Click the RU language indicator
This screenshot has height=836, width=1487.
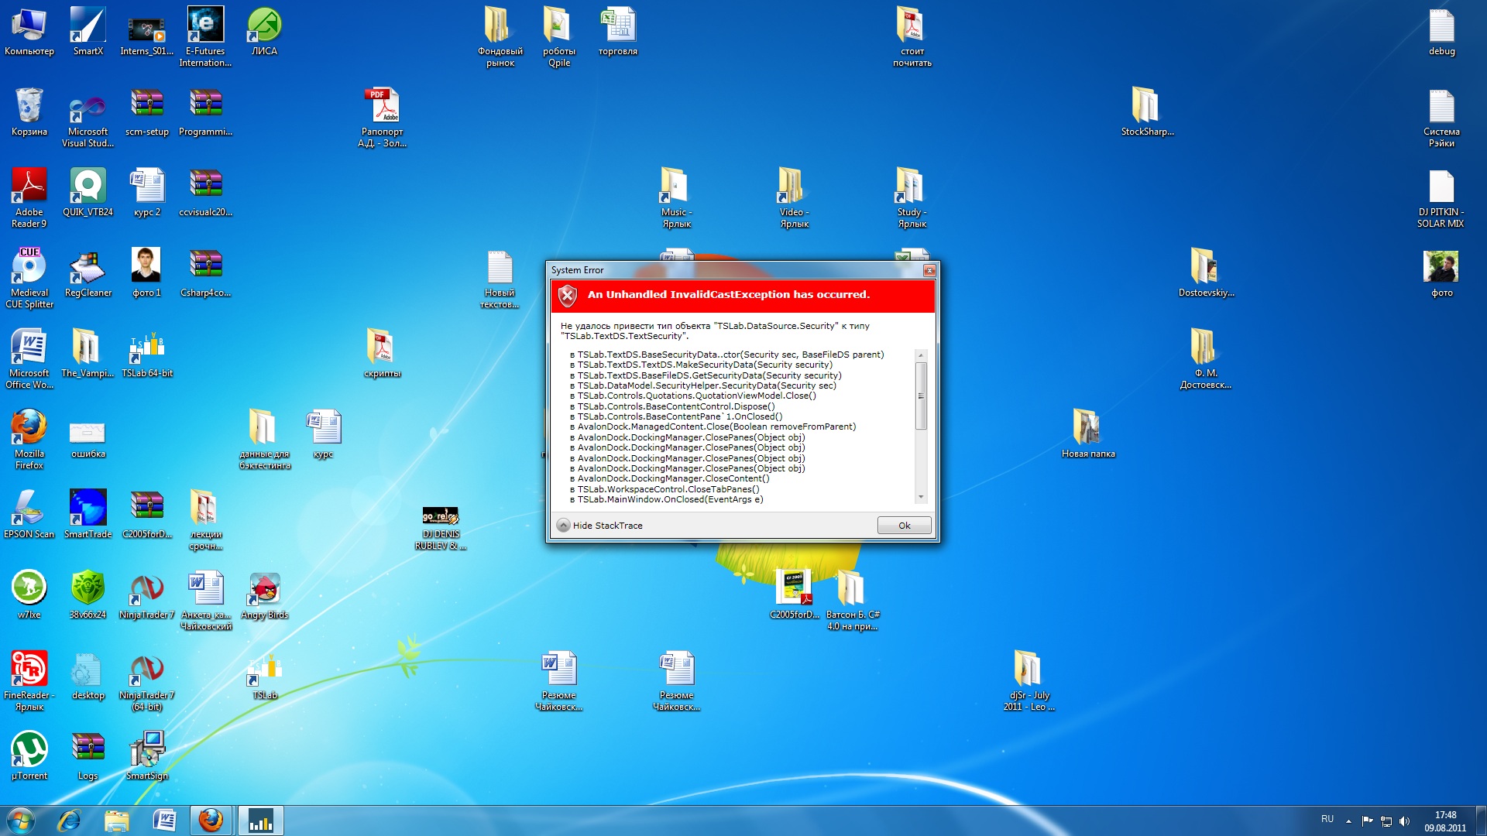tap(1327, 819)
